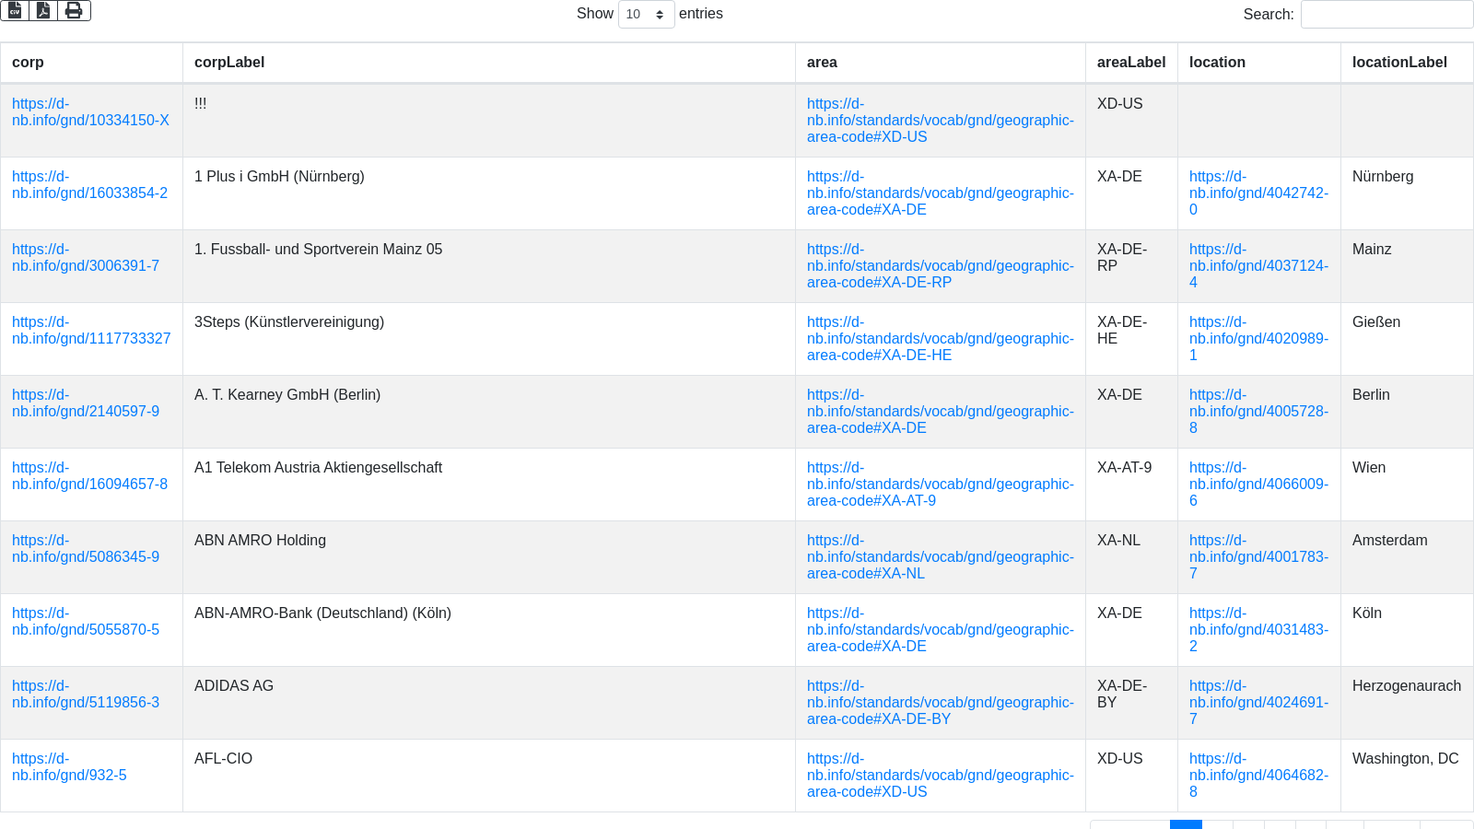Screen dimensions: 1474x829
Task: Sort table by corpLabel column header
Action: [x=229, y=63]
